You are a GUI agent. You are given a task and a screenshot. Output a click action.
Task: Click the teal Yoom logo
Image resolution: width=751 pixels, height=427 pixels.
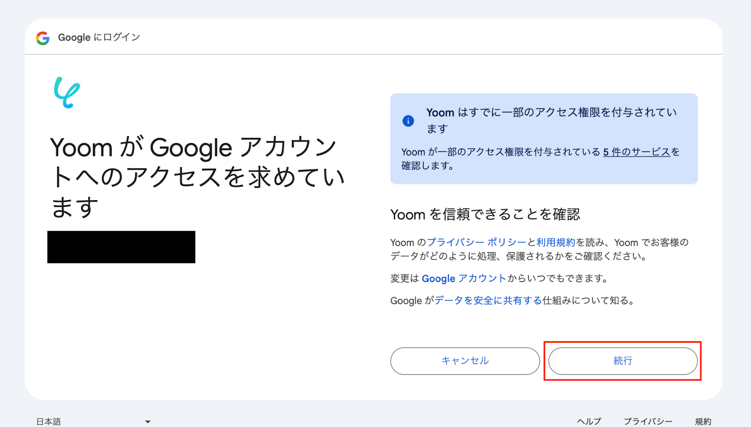[67, 93]
